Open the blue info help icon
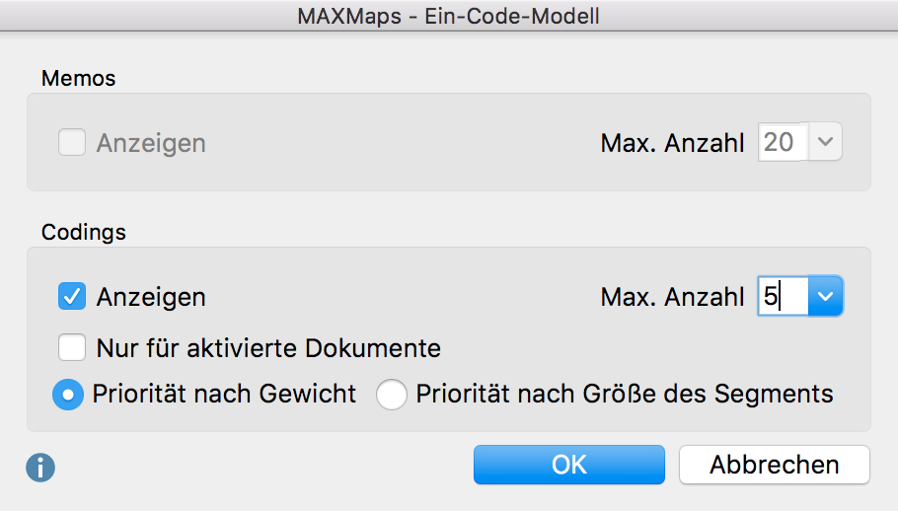898x511 pixels. [x=40, y=468]
